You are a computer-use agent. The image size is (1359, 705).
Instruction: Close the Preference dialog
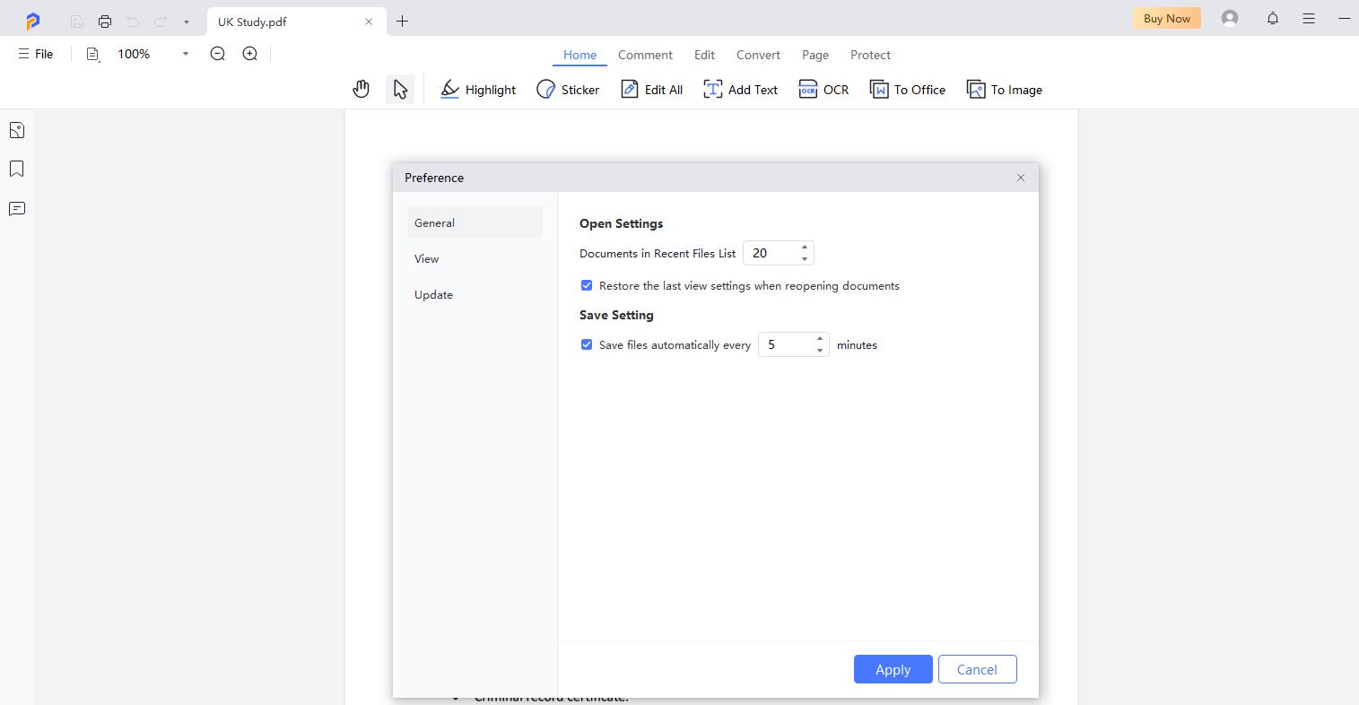pos(1020,178)
